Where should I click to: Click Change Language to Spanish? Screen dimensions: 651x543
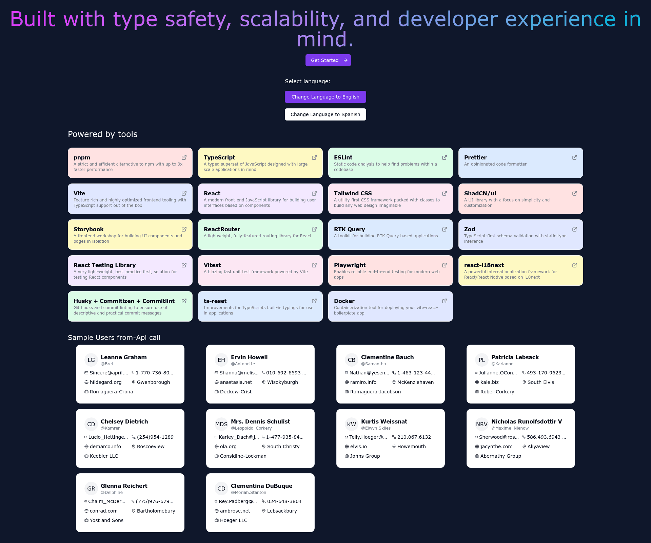[x=325, y=114]
